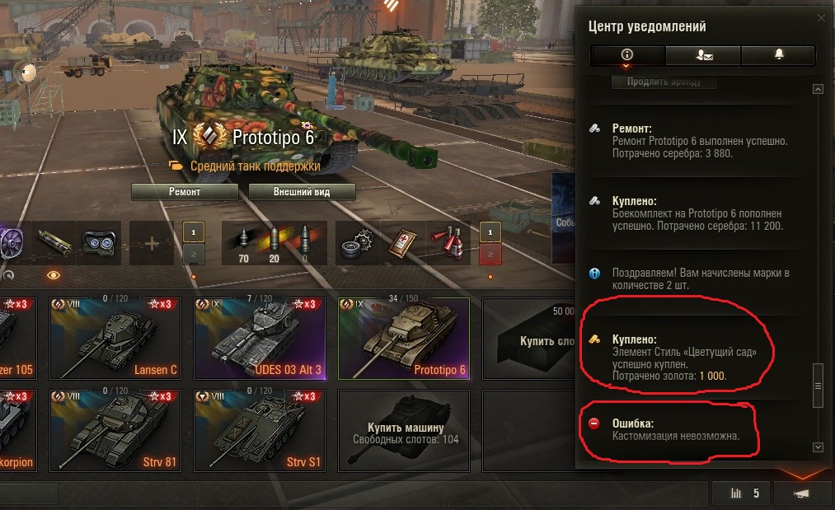The width and height of the screenshot is (835, 510).
Task: Open Внешний вид customization button
Action: (x=302, y=192)
